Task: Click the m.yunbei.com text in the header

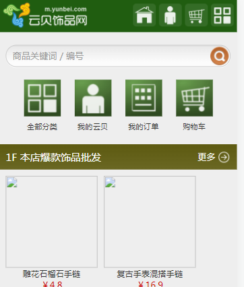Action: coord(65,9)
